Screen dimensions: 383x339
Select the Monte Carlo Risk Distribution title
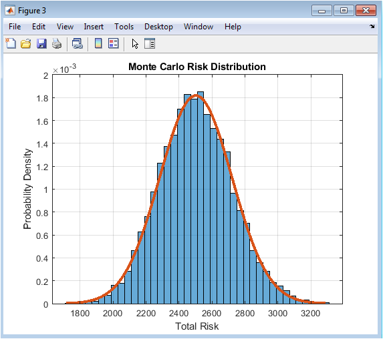click(x=197, y=67)
